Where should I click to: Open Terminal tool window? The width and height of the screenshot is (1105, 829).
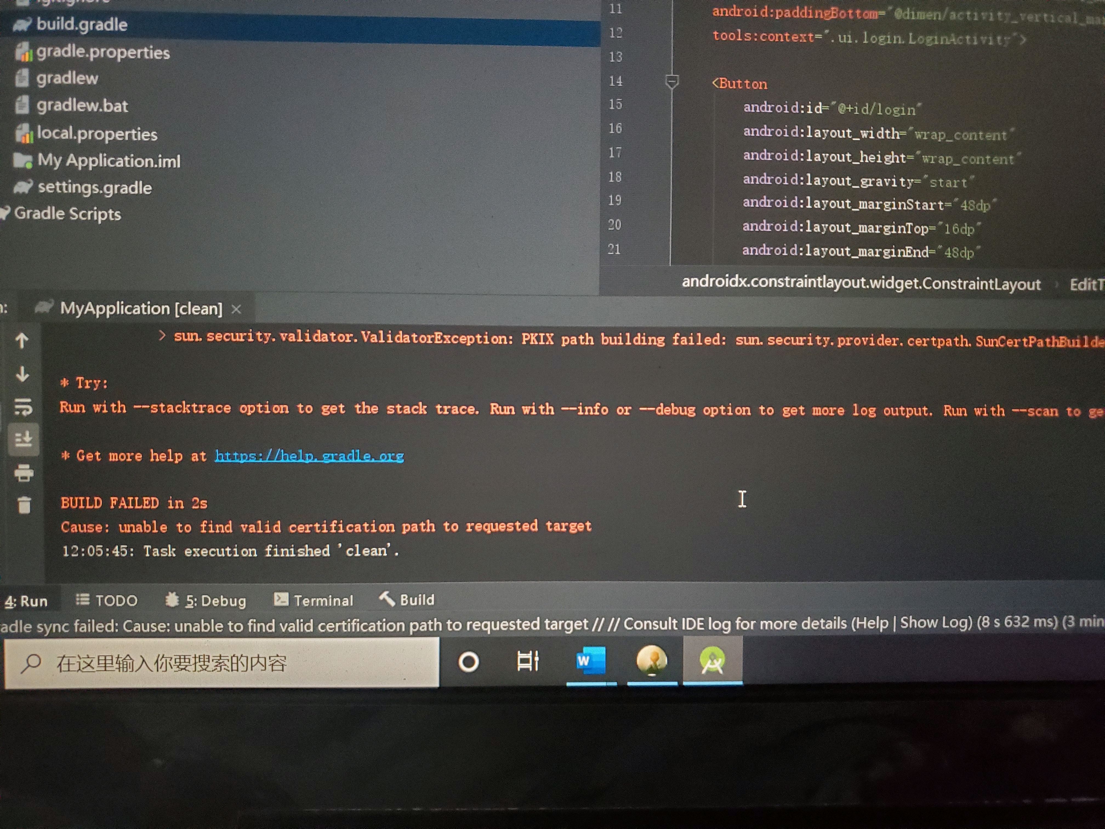(x=314, y=600)
